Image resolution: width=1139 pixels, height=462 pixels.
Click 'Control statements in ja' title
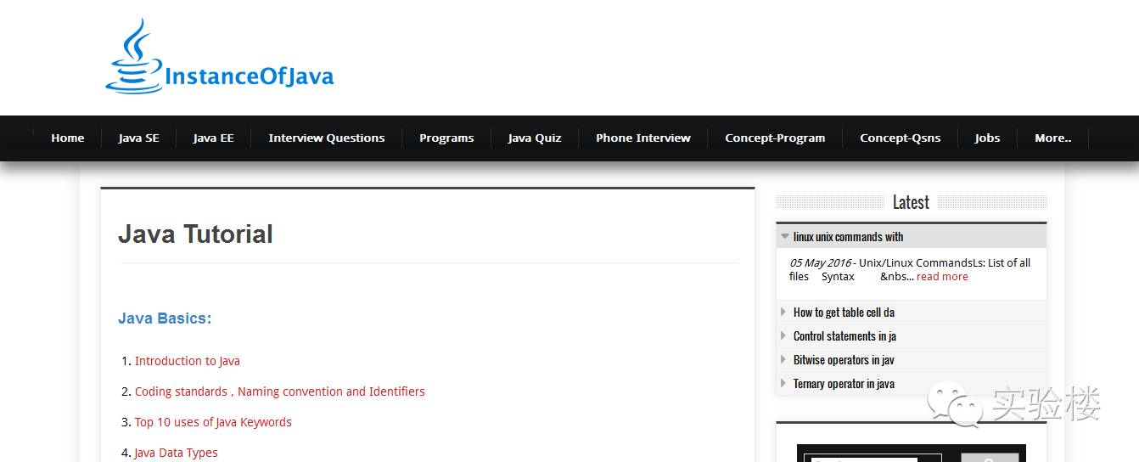(x=844, y=335)
